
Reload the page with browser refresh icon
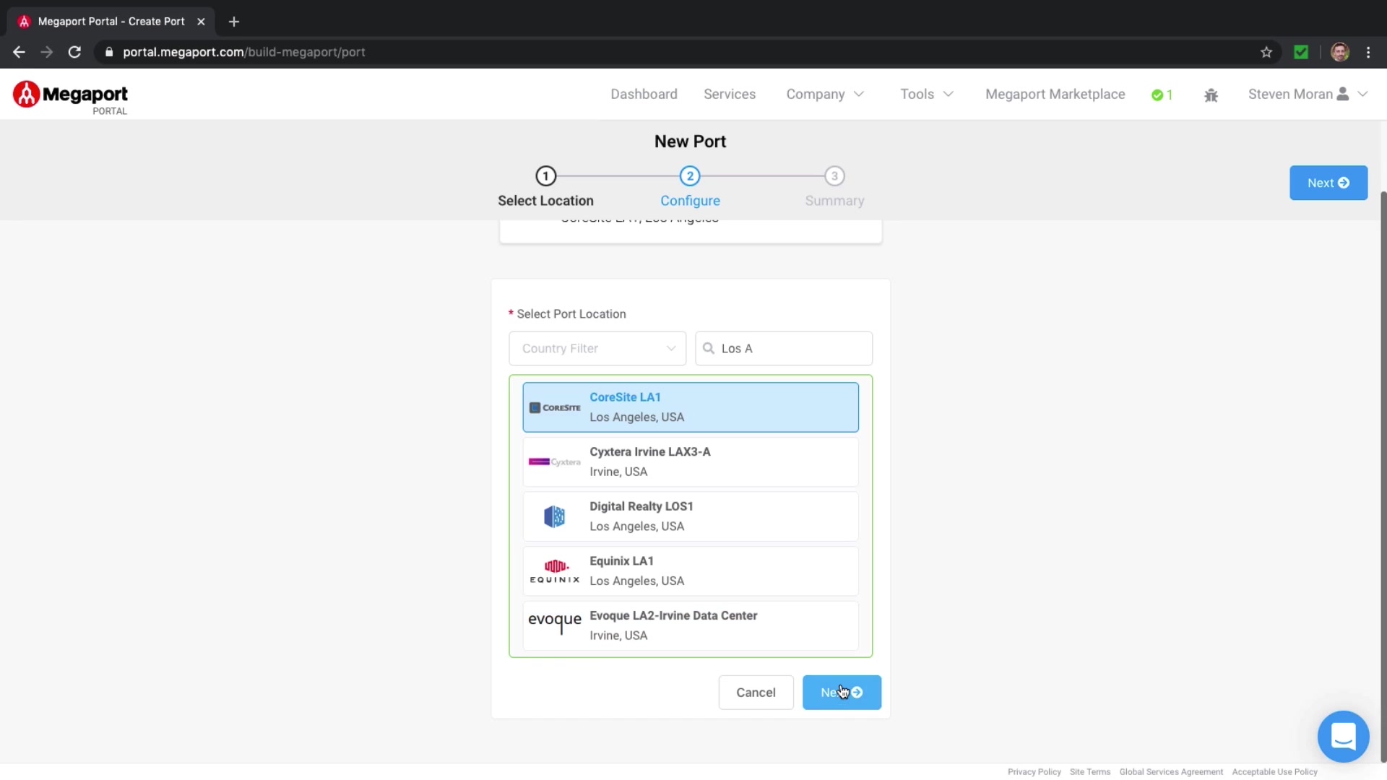74,52
